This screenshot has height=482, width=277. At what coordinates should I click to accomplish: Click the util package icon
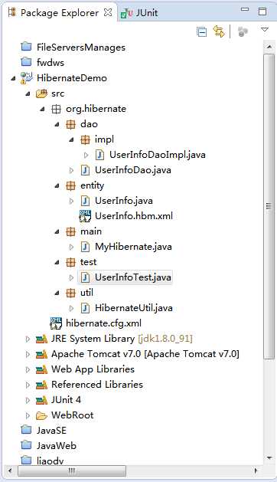click(70, 293)
